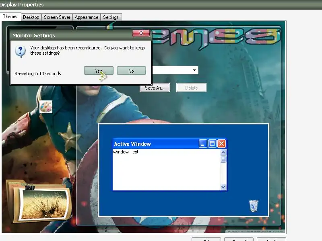Click the 'Window Text' sample text
This screenshot has height=241, width=322.
point(126,152)
